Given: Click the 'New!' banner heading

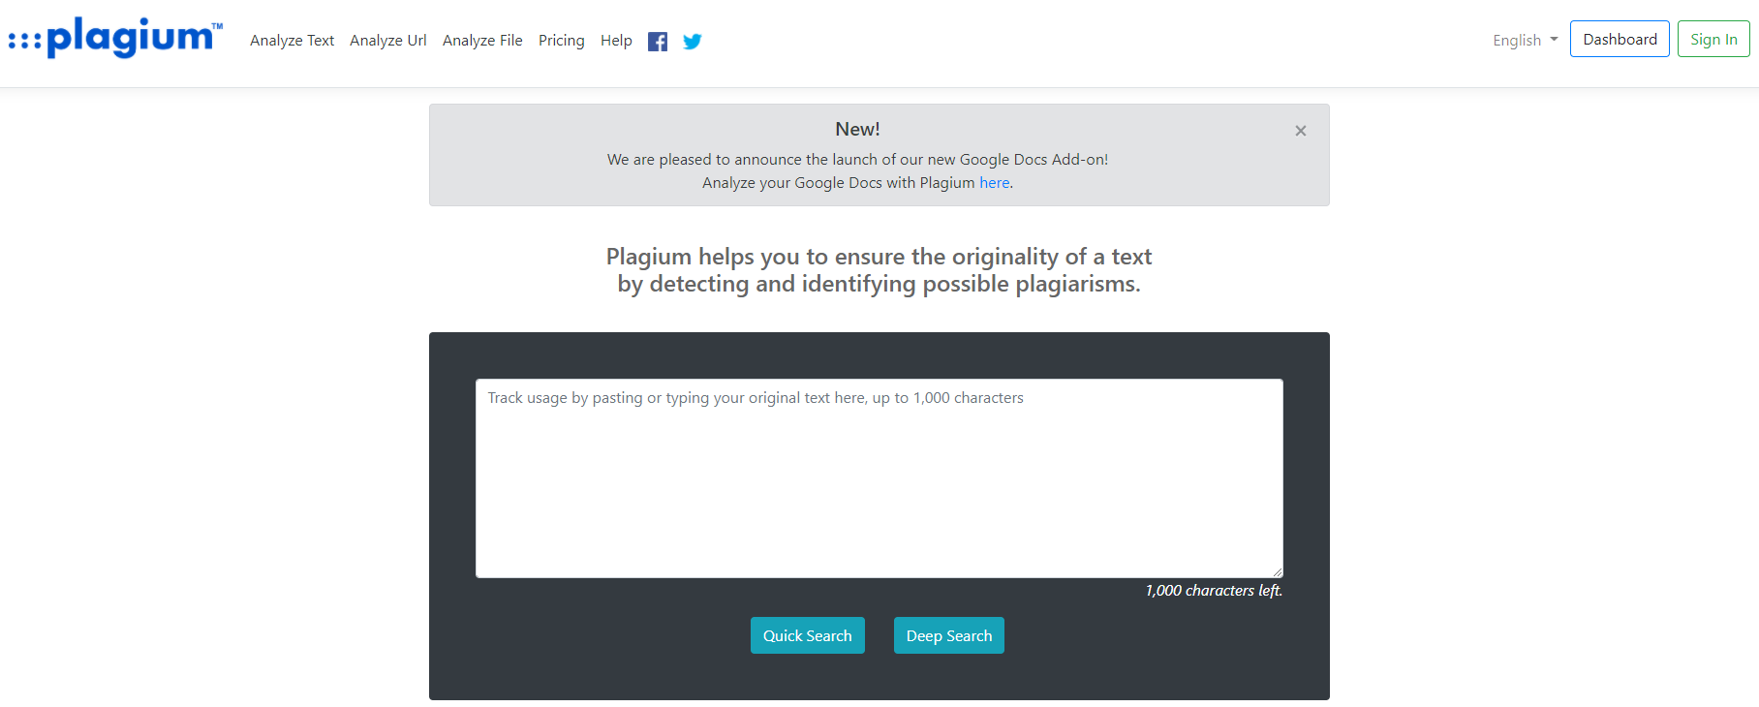Looking at the screenshot, I should [x=857, y=129].
